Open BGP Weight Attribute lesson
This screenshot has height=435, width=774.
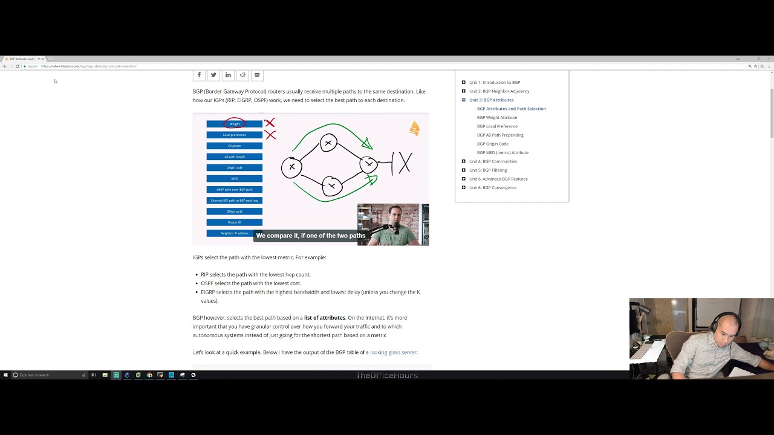coord(497,117)
